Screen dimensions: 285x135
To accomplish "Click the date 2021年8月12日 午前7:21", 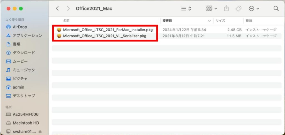I will coord(184,36).
